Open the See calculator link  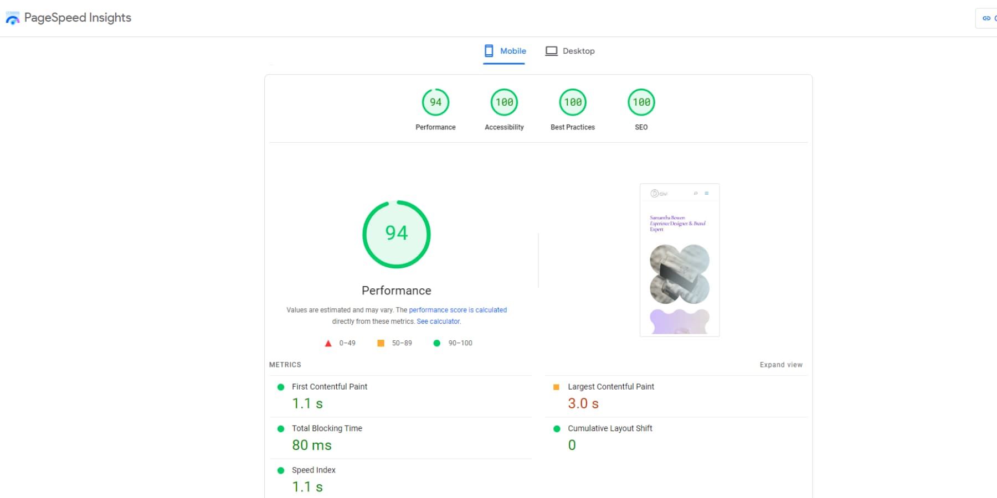click(x=438, y=321)
